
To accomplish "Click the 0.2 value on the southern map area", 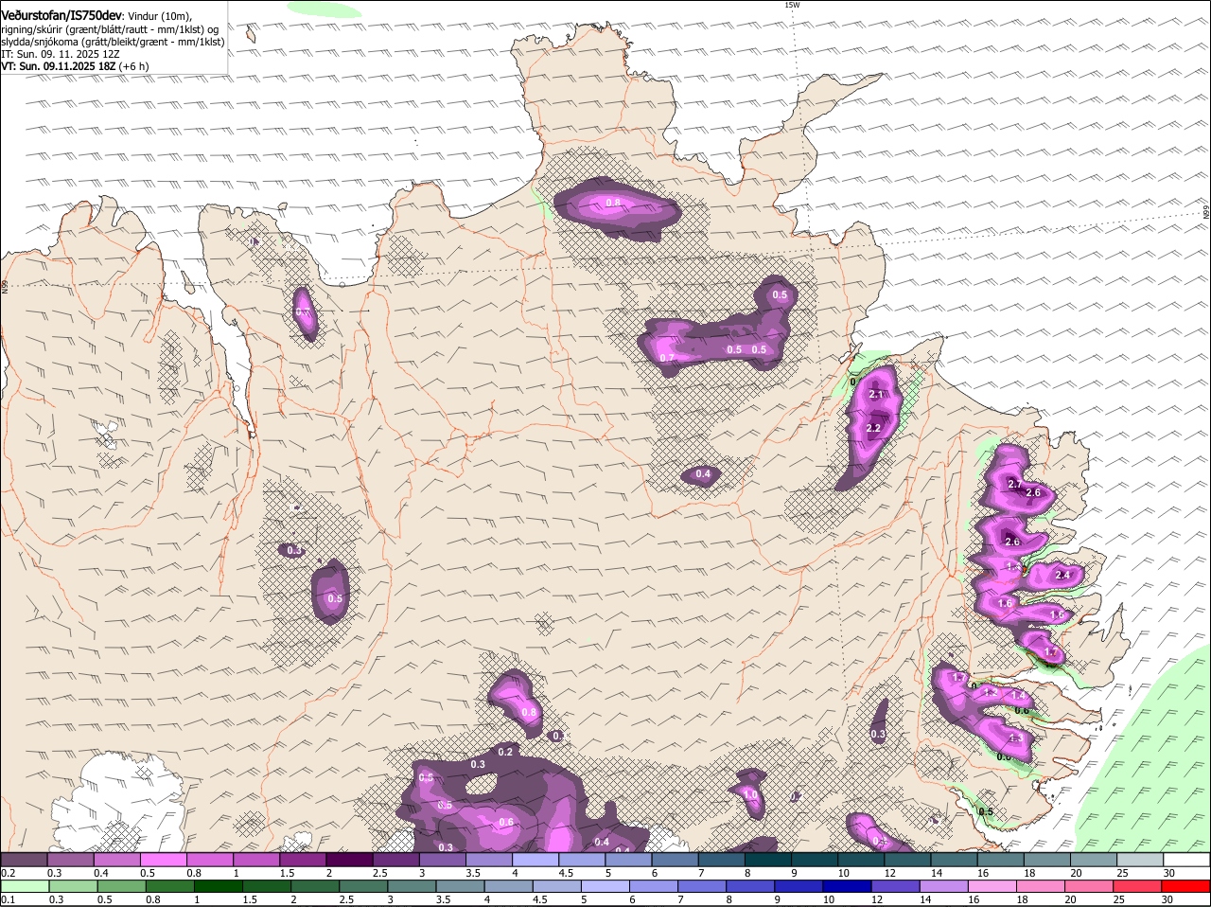I will click(505, 752).
